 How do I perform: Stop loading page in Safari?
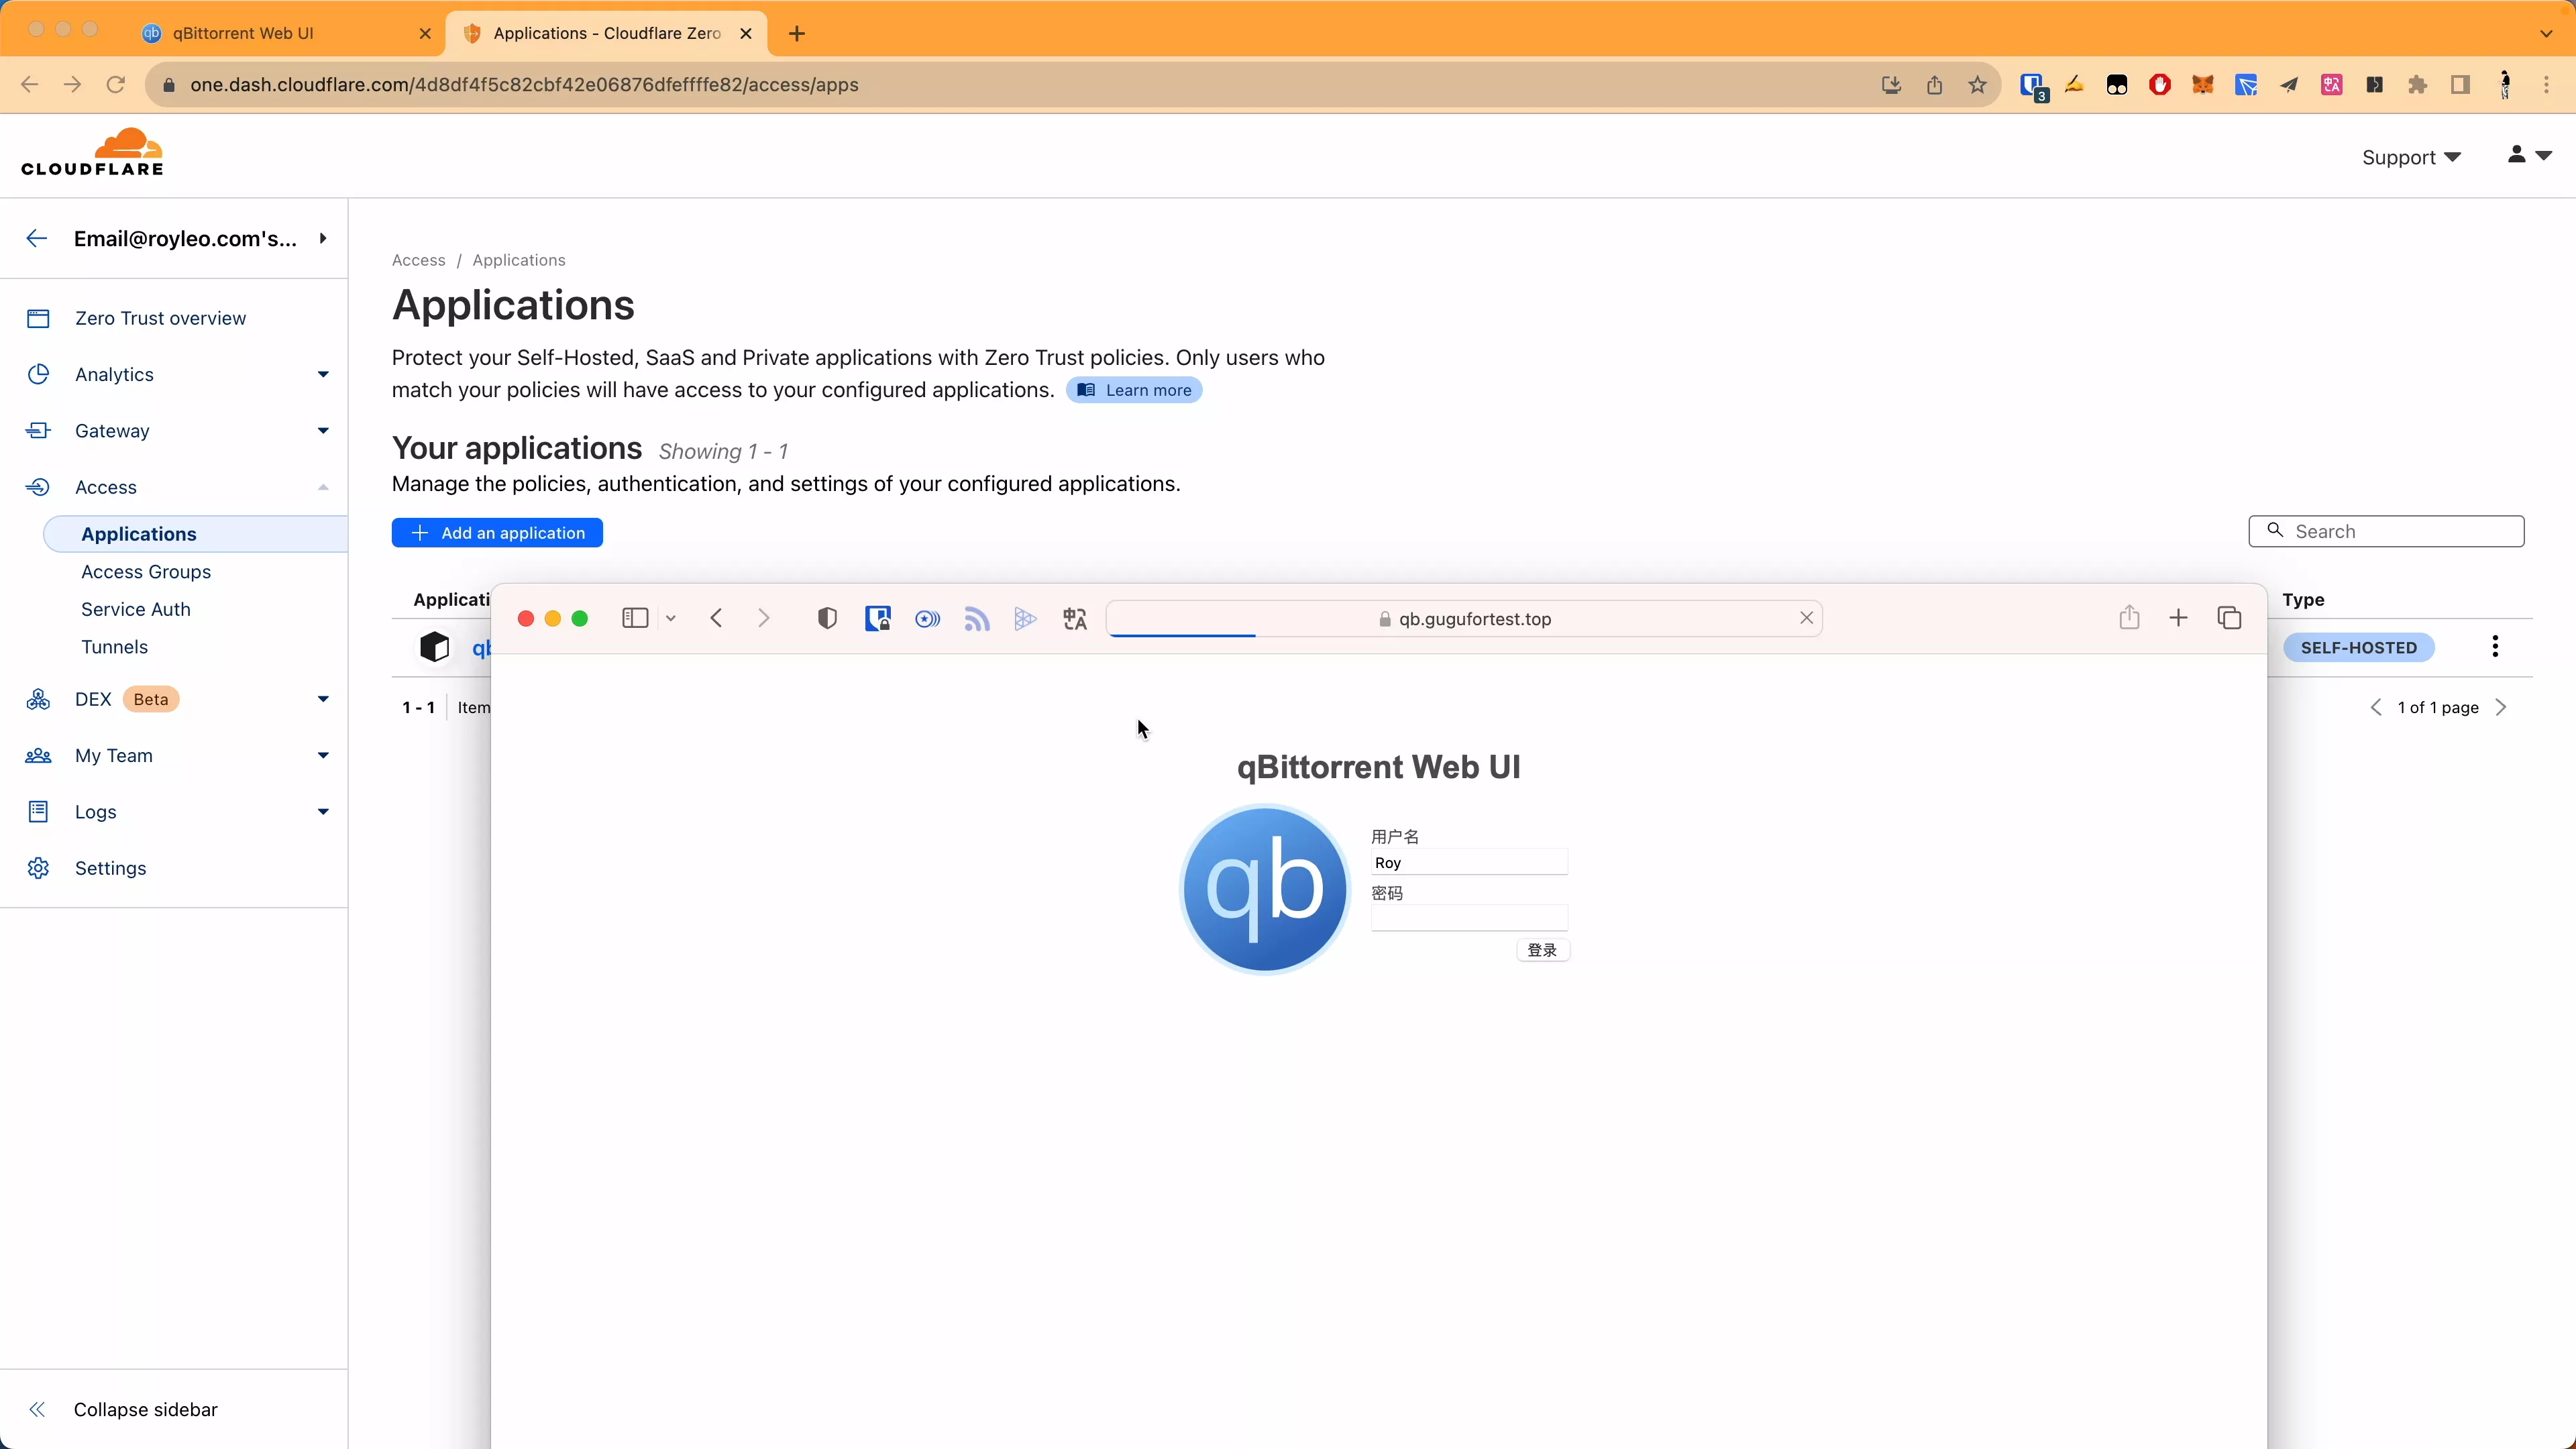1806,618
